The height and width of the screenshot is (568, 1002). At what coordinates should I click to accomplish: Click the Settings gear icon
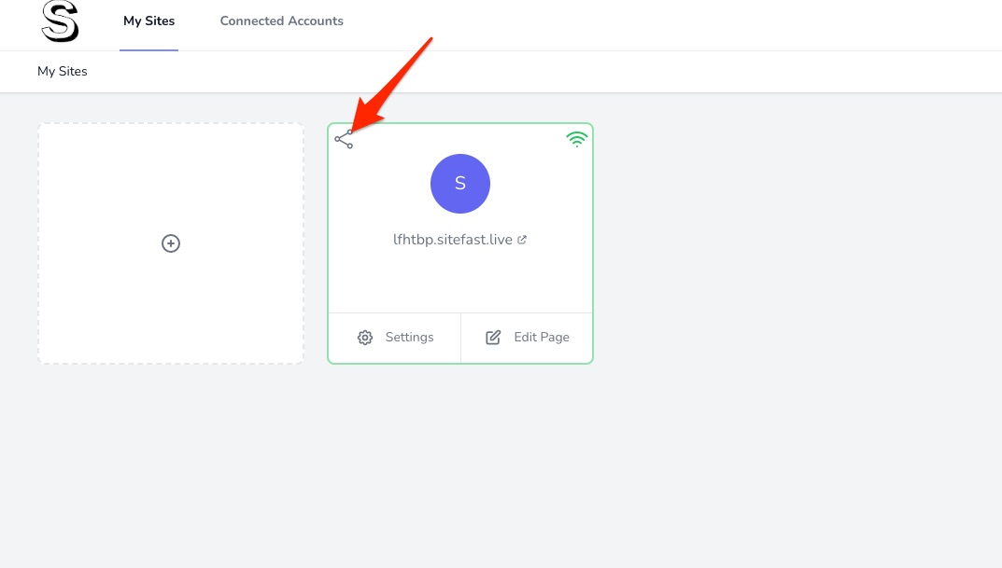[365, 338]
